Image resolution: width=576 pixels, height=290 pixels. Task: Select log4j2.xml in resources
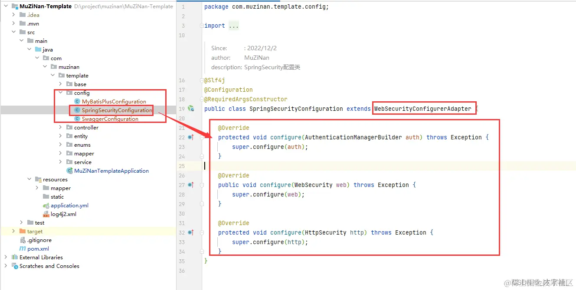pyautogui.click(x=63, y=214)
